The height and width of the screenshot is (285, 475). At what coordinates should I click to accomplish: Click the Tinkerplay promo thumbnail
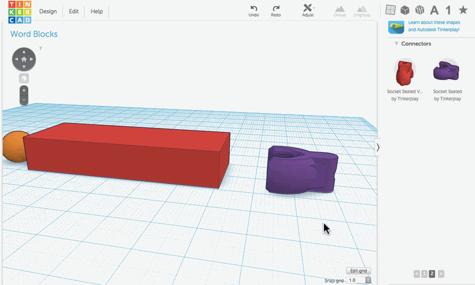point(396,27)
